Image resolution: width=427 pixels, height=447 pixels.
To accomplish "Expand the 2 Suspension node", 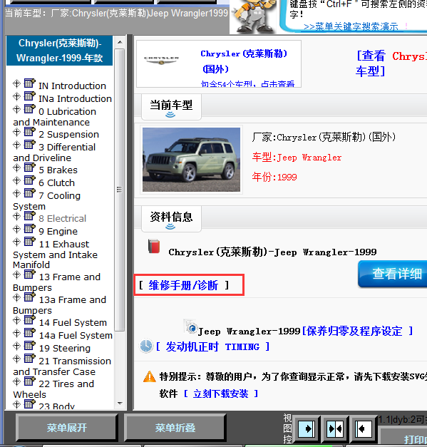I will (16, 133).
